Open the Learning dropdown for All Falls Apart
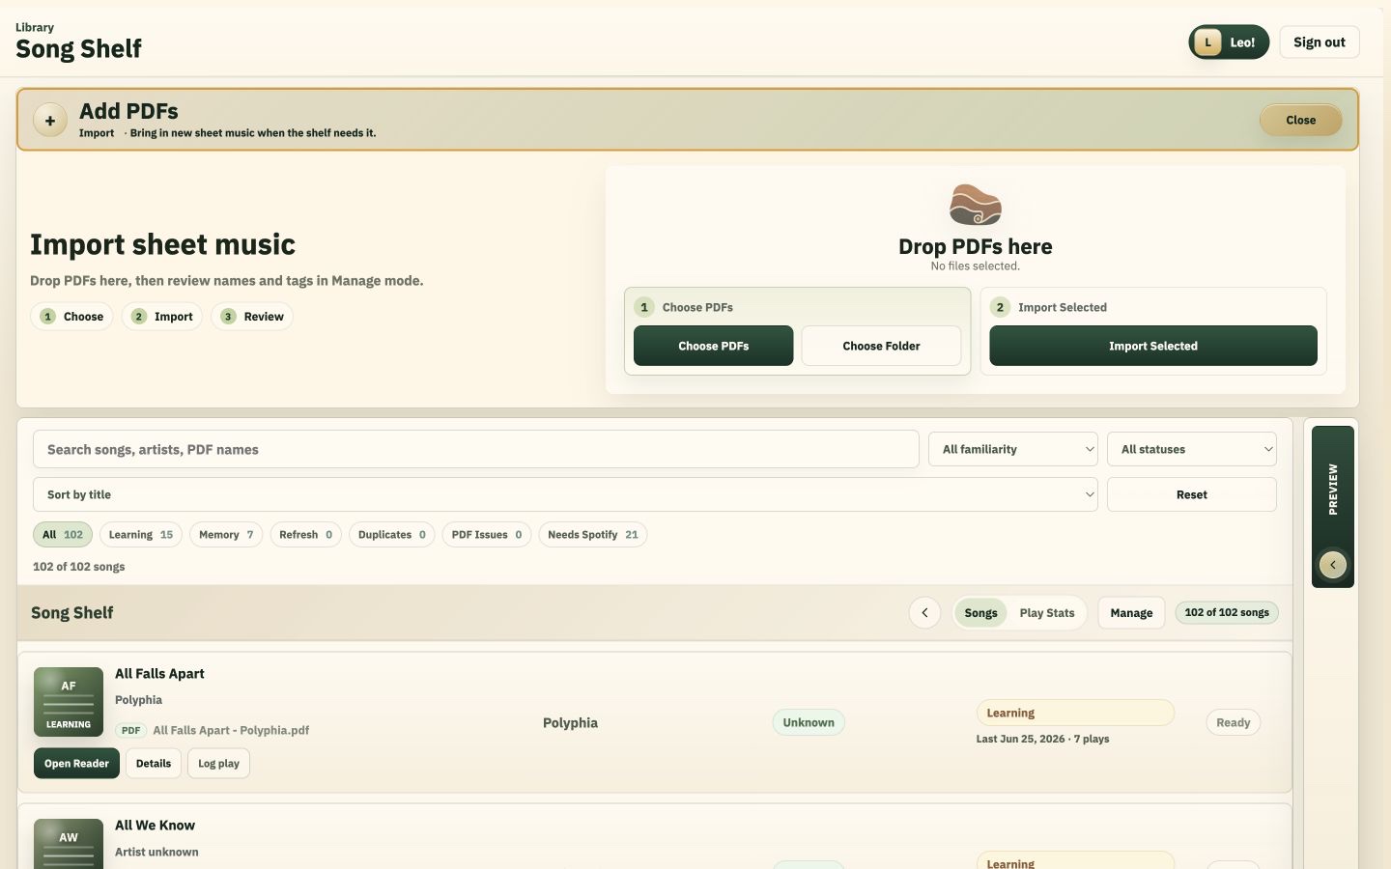The image size is (1391, 869). click(x=1075, y=713)
